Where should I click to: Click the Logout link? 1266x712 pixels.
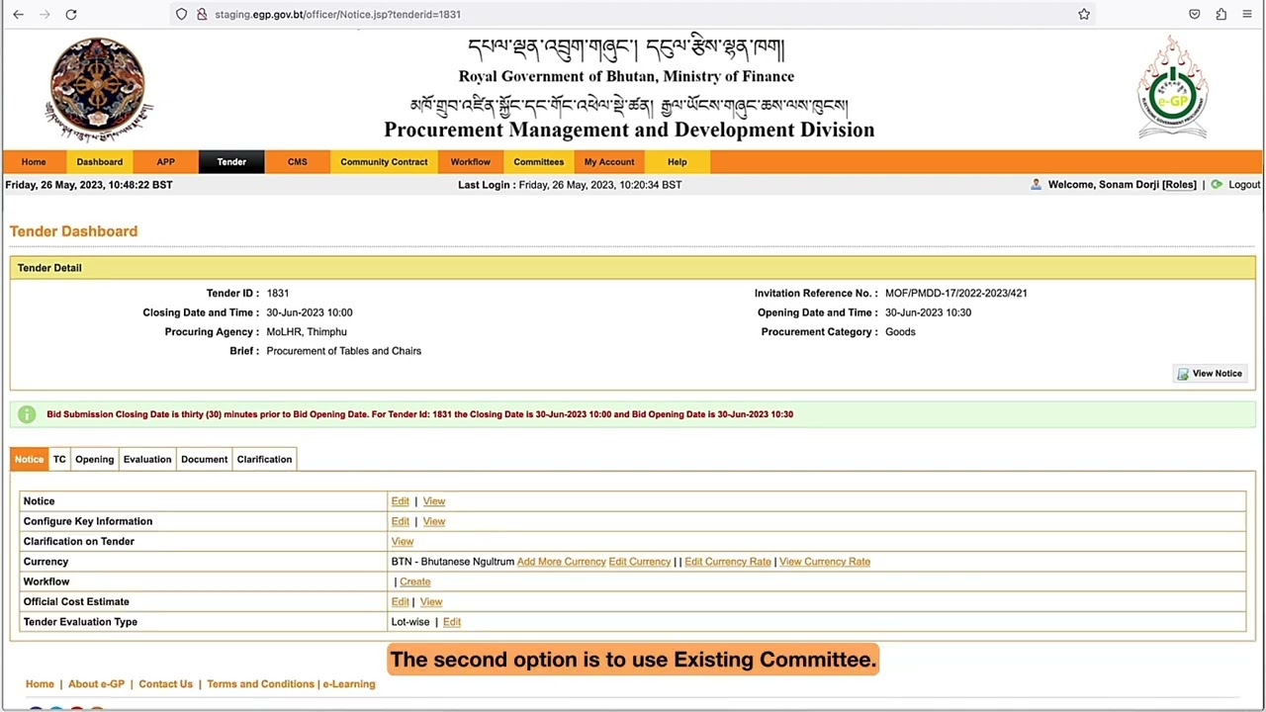(1244, 185)
